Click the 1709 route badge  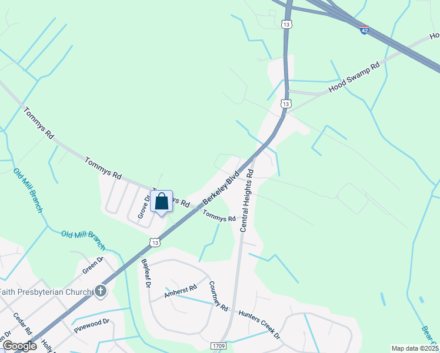point(218,345)
